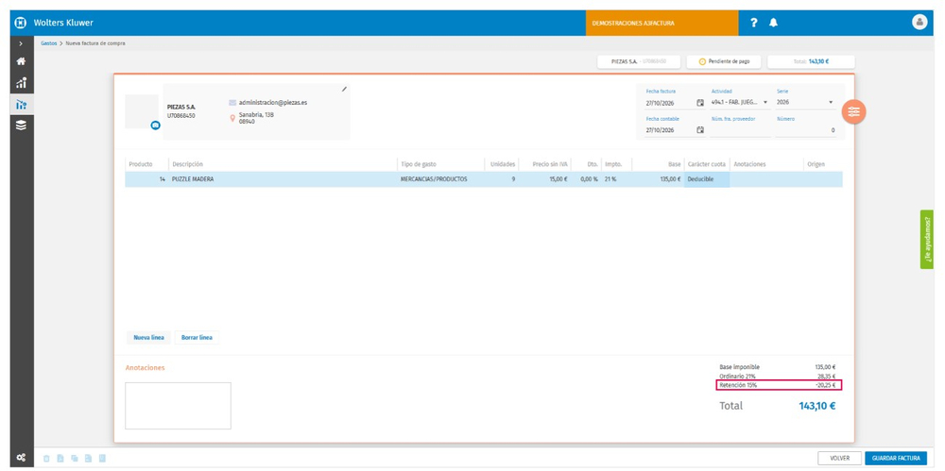Click the camera icon on supplier logo
Image resolution: width=945 pixels, height=471 pixels.
pos(155,126)
